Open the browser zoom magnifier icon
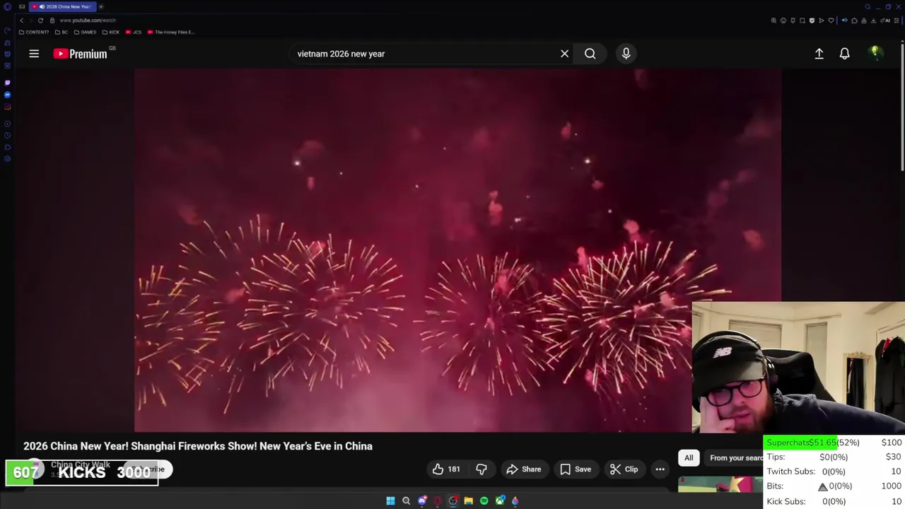905x509 pixels. coord(773,21)
